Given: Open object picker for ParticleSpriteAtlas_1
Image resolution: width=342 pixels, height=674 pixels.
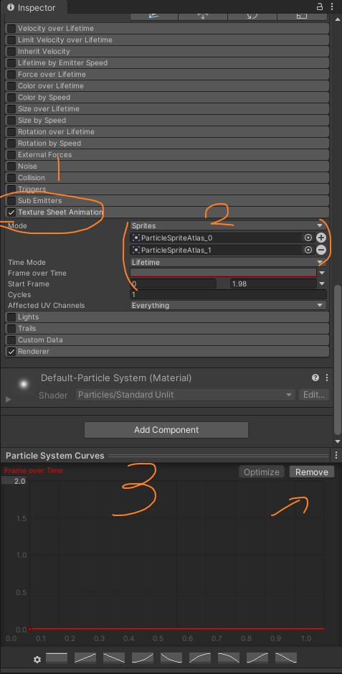Looking at the screenshot, I should (x=308, y=250).
